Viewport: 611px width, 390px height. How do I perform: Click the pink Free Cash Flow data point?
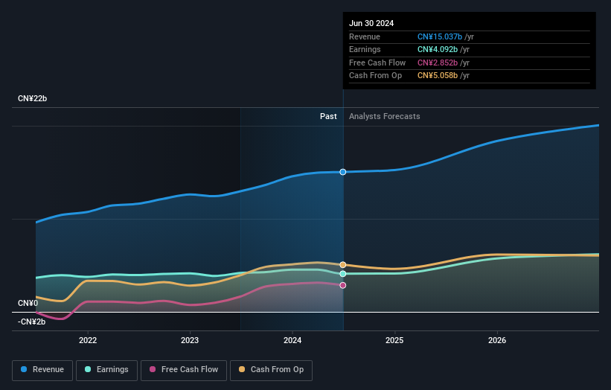(343, 285)
